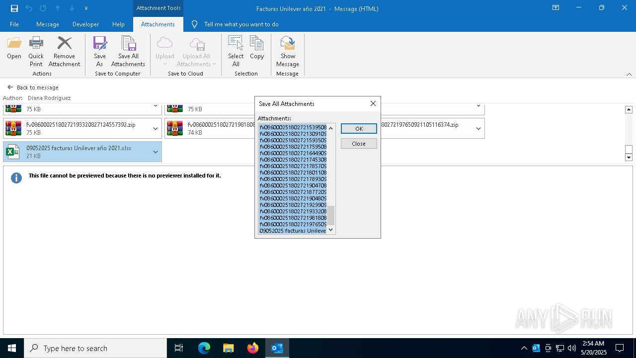
Task: Open the File tab
Action: 14,24
